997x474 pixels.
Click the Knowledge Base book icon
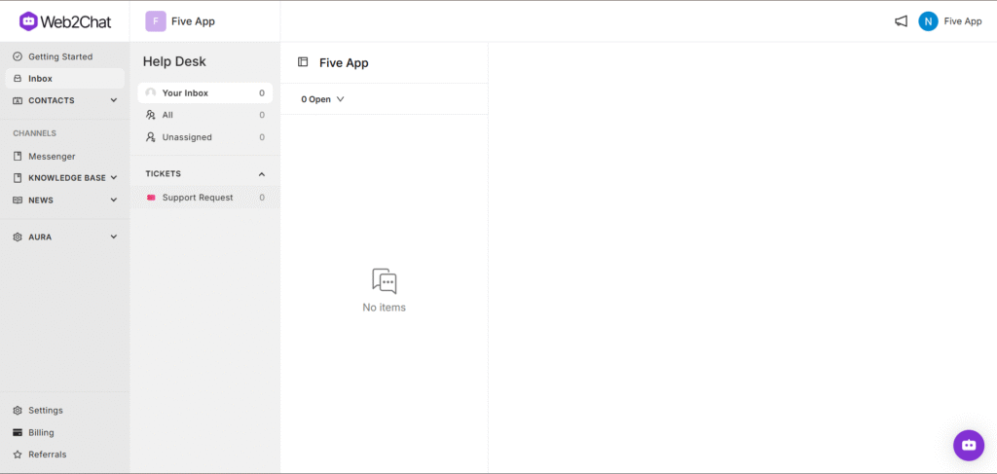coord(18,178)
